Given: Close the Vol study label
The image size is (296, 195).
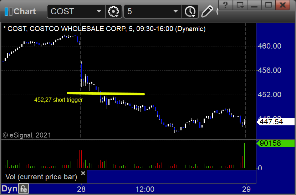Looking at the screenshot, I should [83, 173].
